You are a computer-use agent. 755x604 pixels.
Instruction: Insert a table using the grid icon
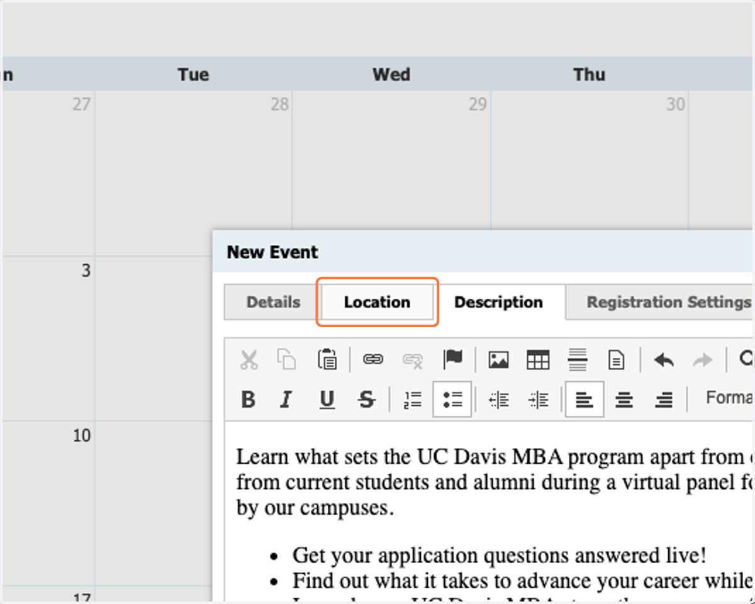(x=538, y=360)
